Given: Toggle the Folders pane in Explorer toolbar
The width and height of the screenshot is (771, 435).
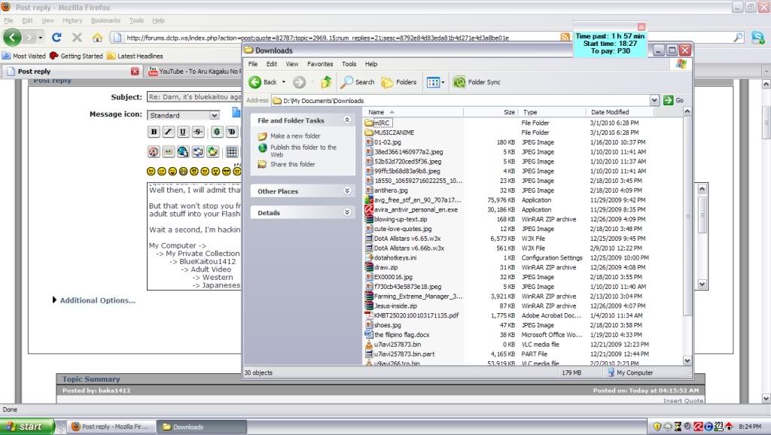Looking at the screenshot, I should [399, 82].
